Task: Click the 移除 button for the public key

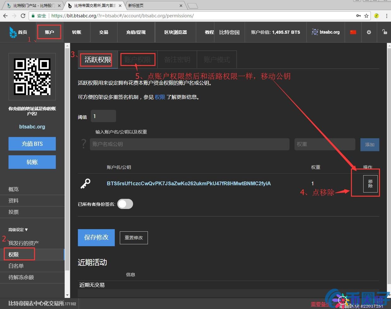Action: 370,183
